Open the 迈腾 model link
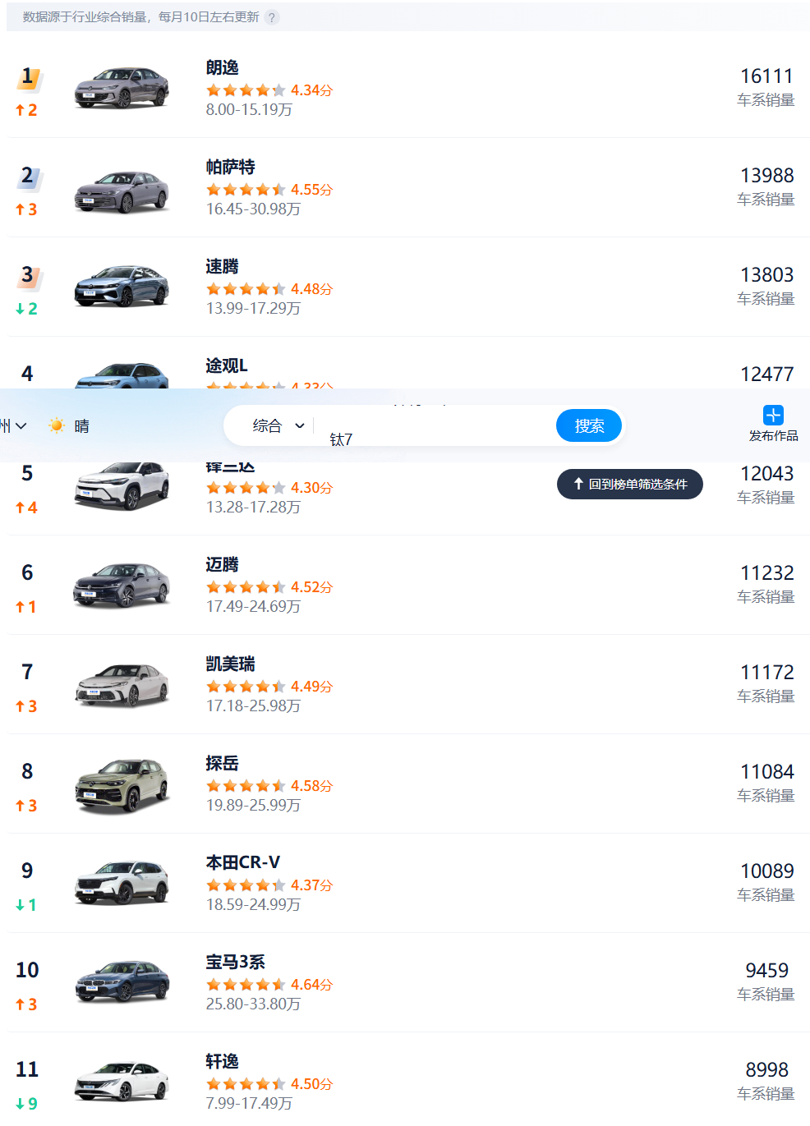 tap(222, 565)
